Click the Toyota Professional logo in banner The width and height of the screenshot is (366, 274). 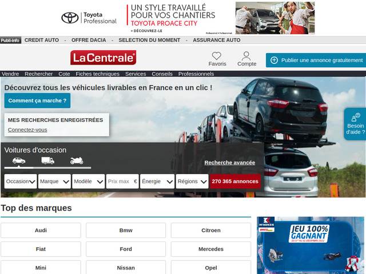click(x=89, y=18)
